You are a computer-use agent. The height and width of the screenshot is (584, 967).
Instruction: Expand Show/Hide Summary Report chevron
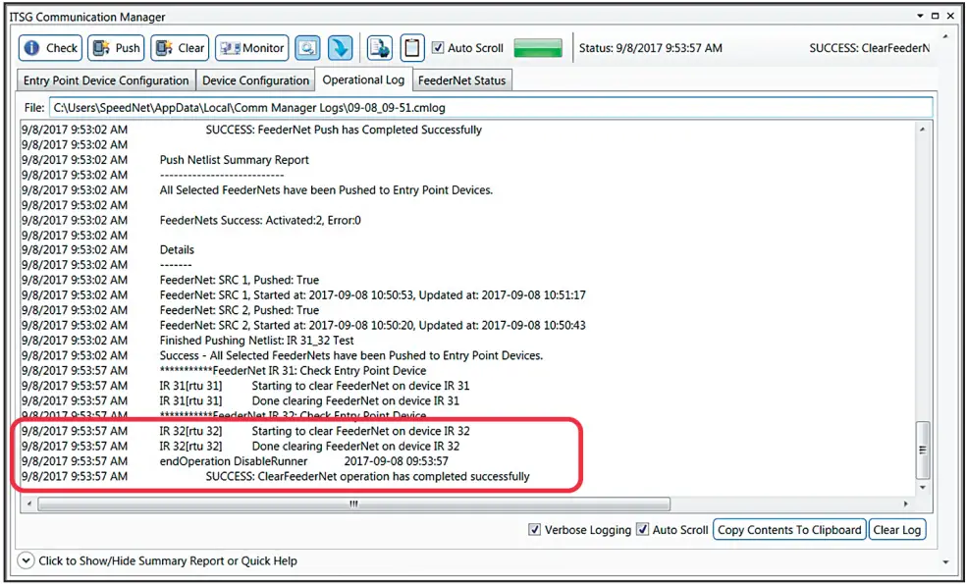pyautogui.click(x=26, y=561)
